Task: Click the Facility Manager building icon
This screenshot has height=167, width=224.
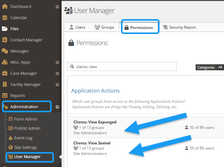Action: point(5,84)
